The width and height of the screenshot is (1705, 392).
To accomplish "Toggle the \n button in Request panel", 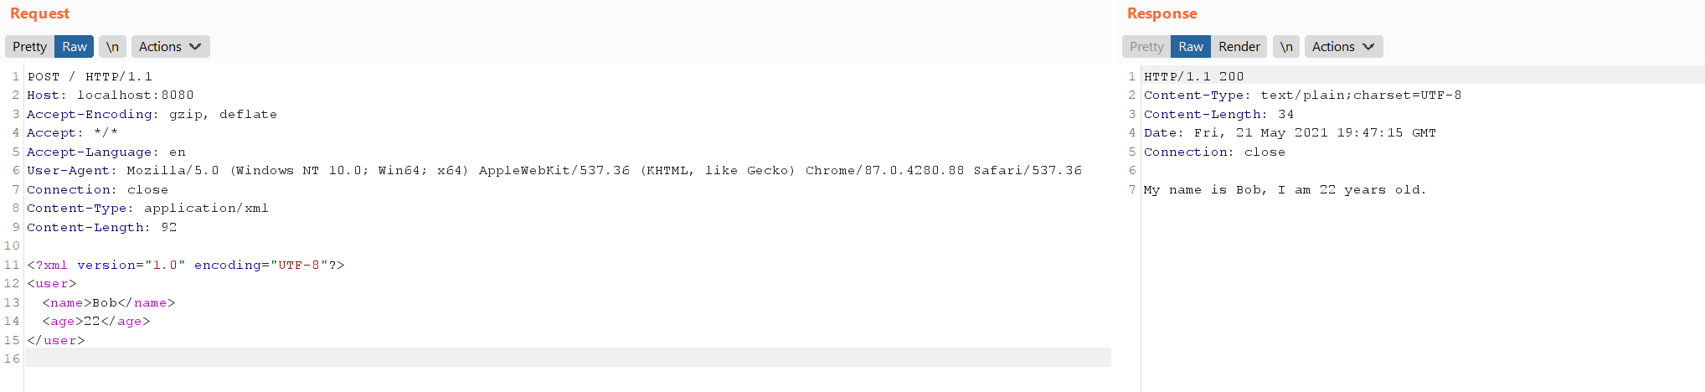I will pyautogui.click(x=112, y=47).
